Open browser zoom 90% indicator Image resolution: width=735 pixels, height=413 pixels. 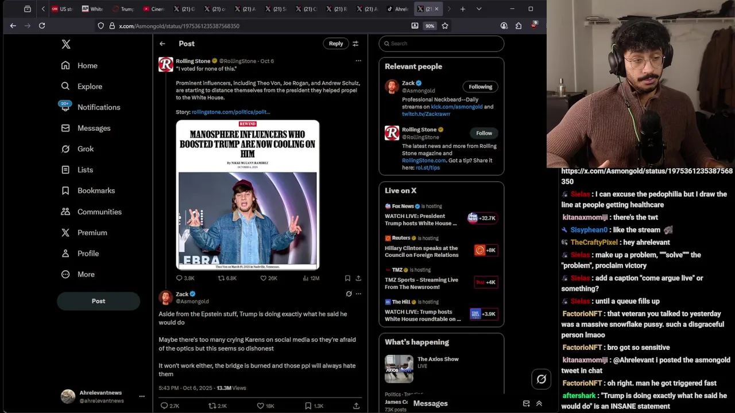click(430, 26)
